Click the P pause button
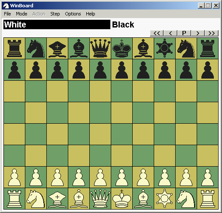The height and width of the screenshot is (213, 222). click(x=184, y=33)
